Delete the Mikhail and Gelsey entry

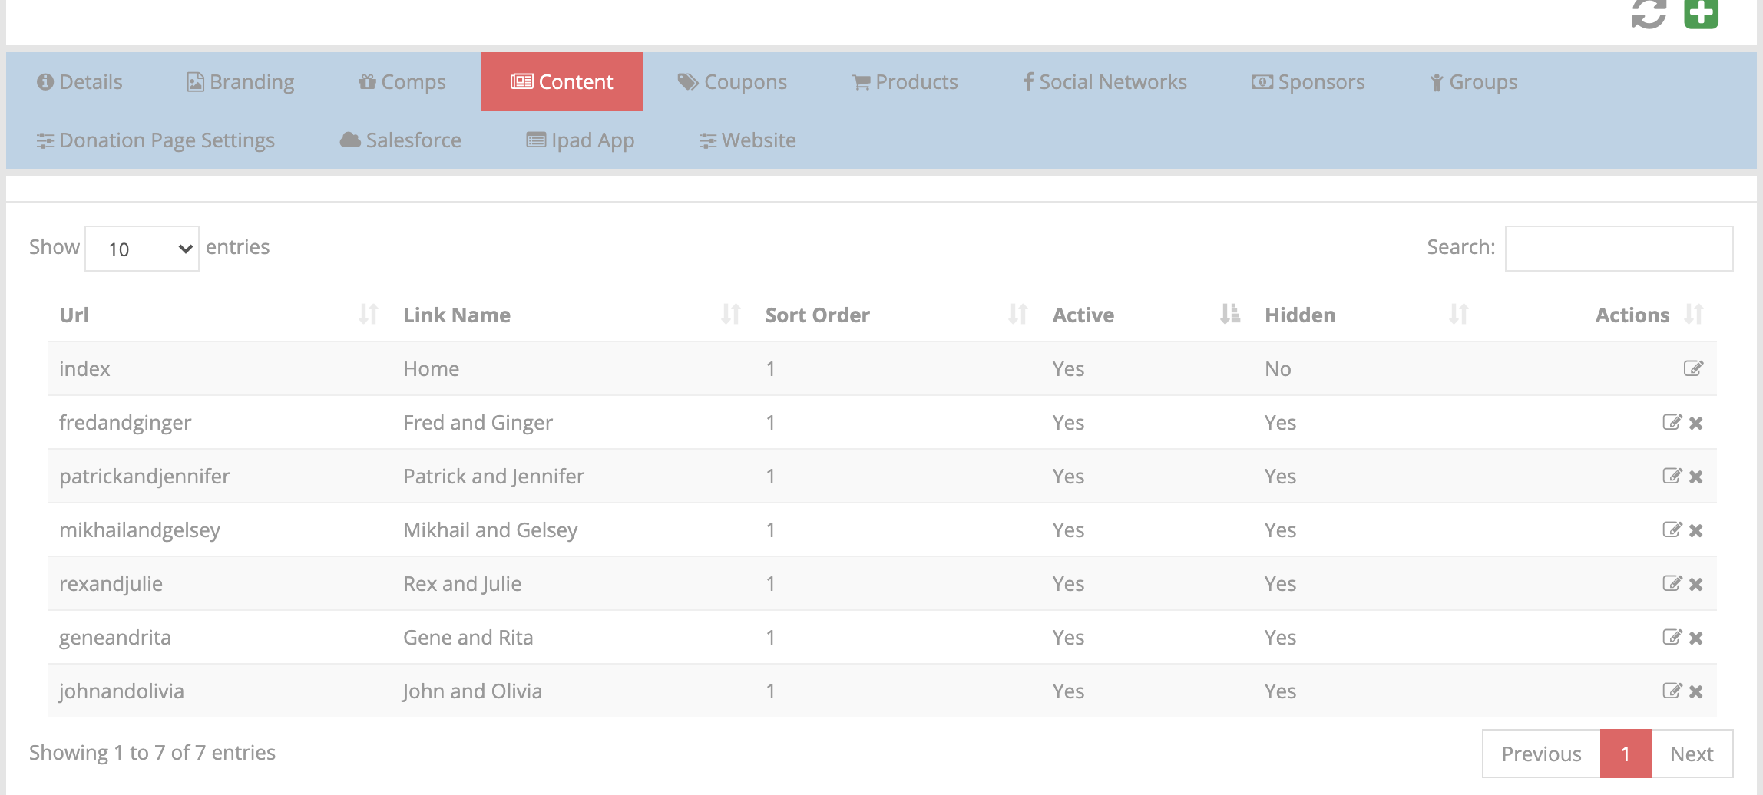[1696, 530]
